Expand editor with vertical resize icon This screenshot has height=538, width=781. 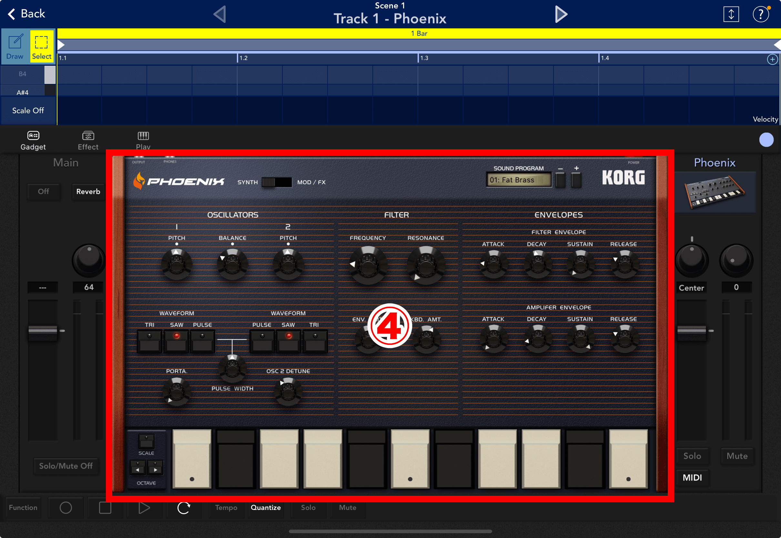point(731,14)
